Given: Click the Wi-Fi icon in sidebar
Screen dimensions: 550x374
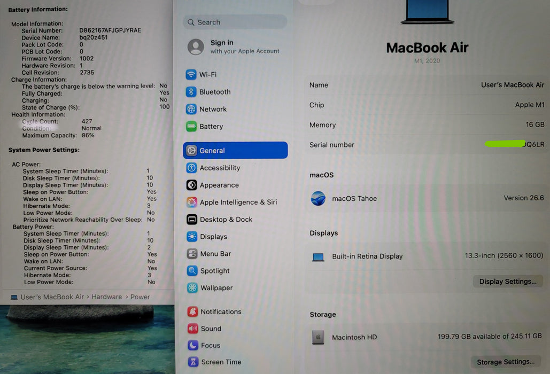Looking at the screenshot, I should click(191, 74).
